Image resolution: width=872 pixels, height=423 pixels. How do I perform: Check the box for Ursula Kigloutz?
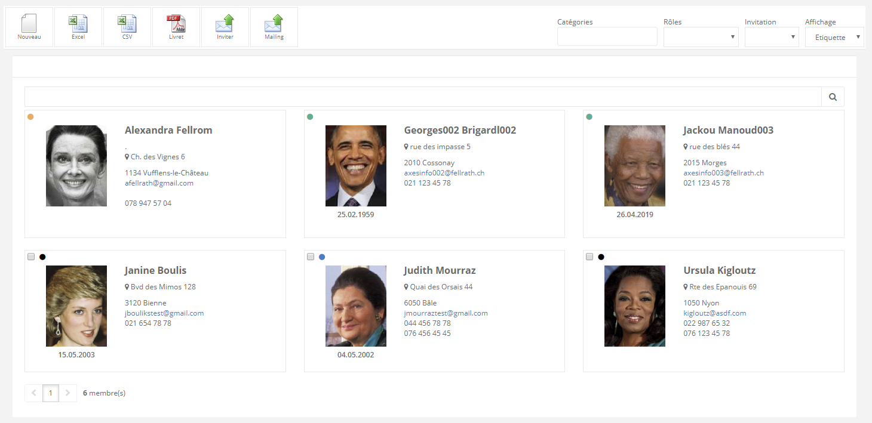(589, 257)
